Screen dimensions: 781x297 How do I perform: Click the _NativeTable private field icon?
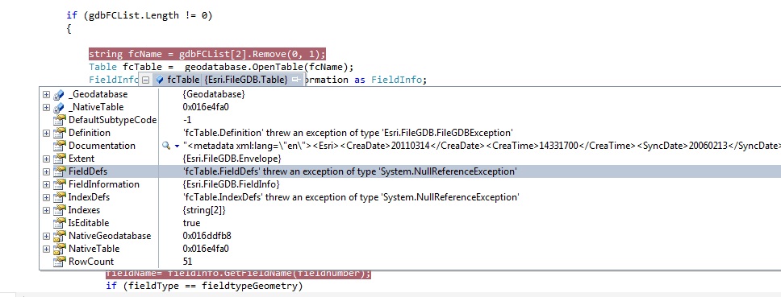[59, 107]
